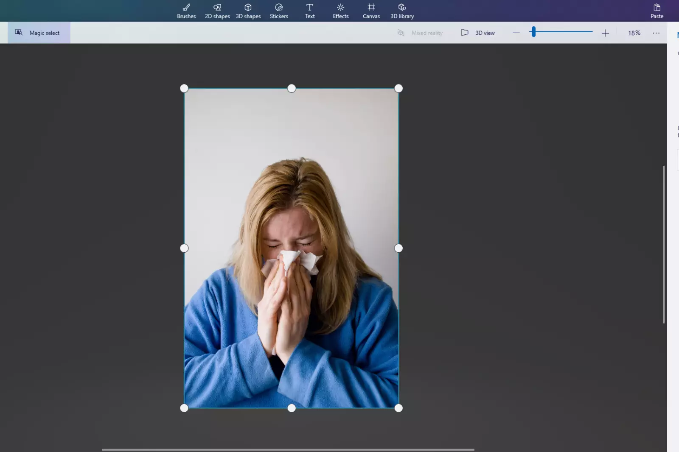This screenshot has width=679, height=452.
Task: Select the photo of the woman sneezing
Action: pos(291,248)
